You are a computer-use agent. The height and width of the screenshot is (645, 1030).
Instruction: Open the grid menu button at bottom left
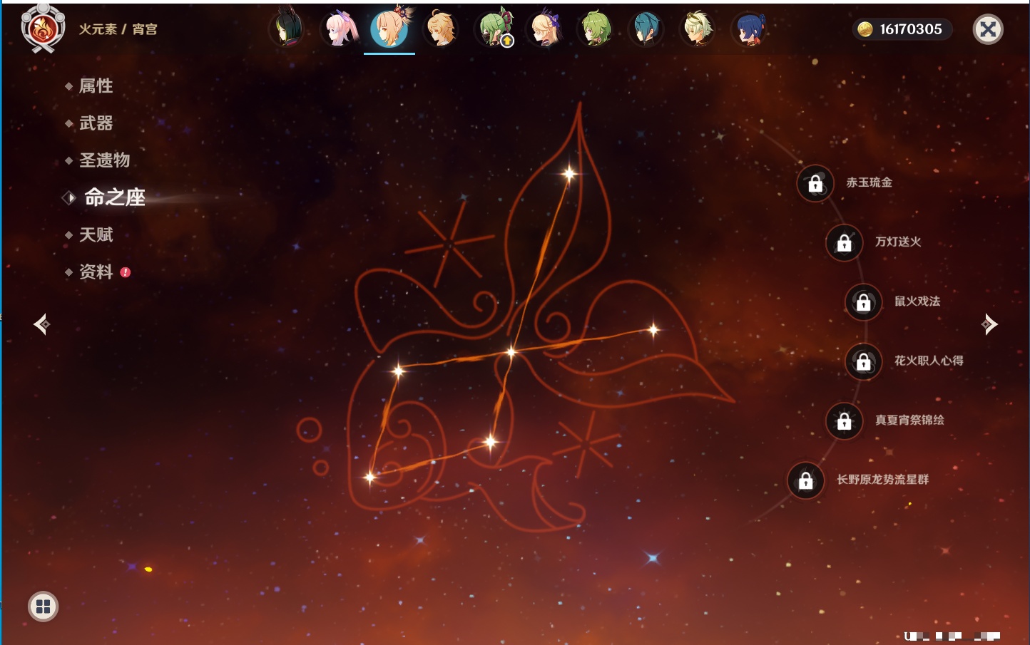point(43,607)
